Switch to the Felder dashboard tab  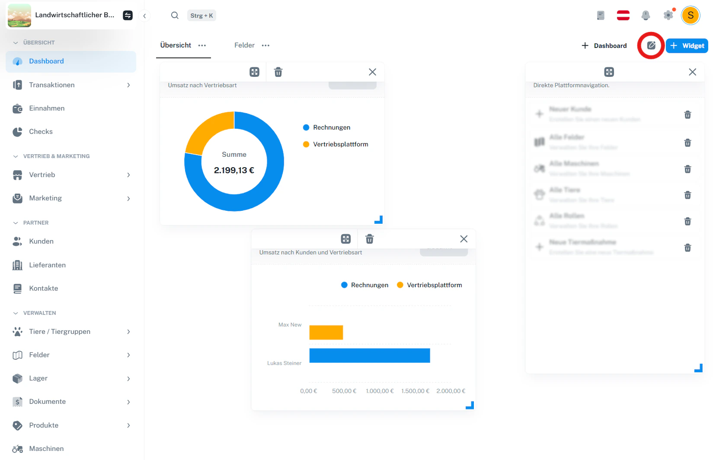pos(244,45)
